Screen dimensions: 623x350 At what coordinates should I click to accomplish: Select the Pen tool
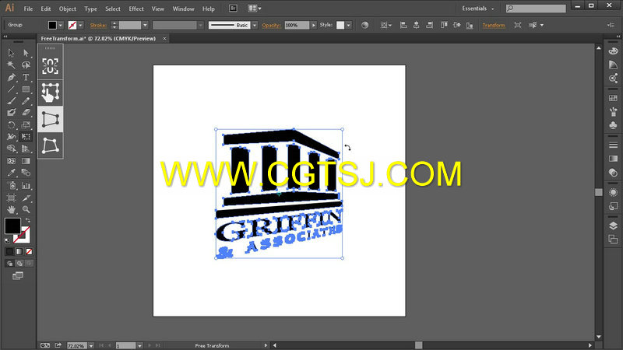click(x=11, y=77)
